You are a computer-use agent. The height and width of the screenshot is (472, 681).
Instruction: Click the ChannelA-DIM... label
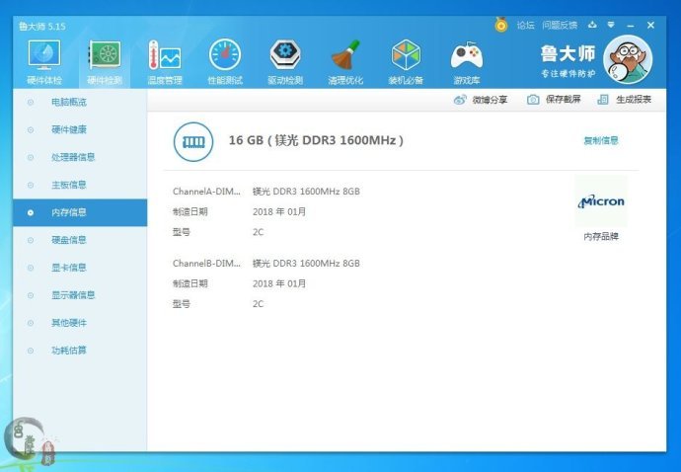point(206,192)
